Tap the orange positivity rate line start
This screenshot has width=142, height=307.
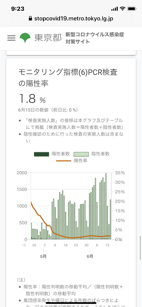pyautogui.click(x=31, y=202)
